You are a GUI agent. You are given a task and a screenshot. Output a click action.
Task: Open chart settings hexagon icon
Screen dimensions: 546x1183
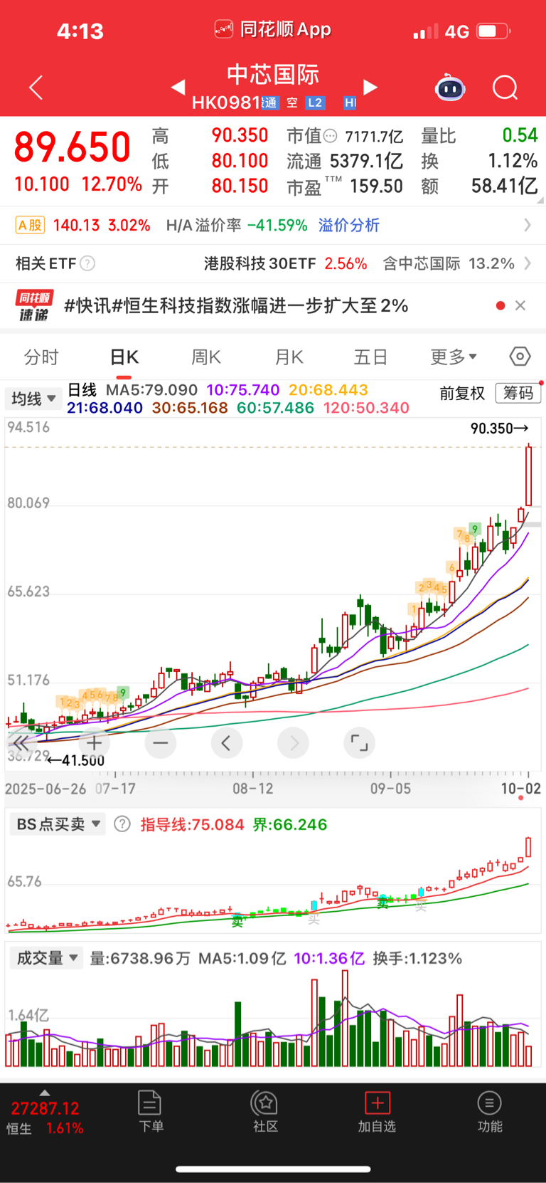[520, 356]
